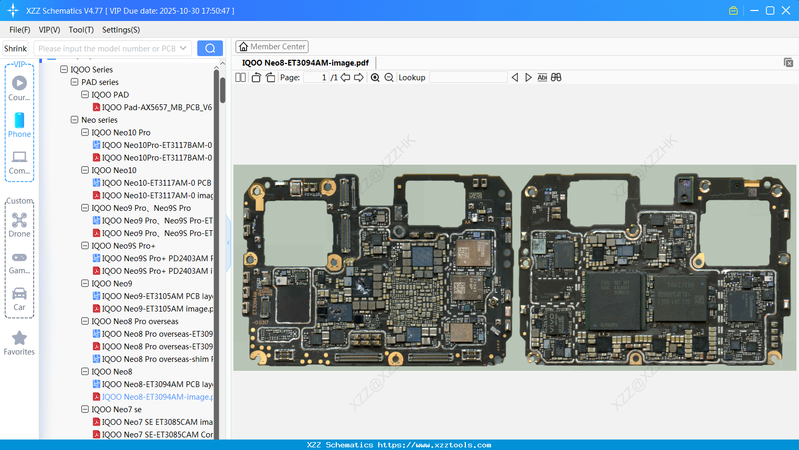Collapse the PAD series tree node
The width and height of the screenshot is (799, 450).
click(x=74, y=82)
